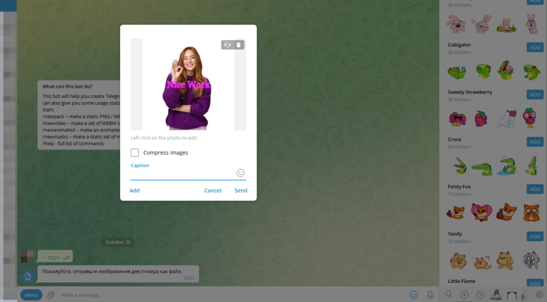Click the Feisty Fox thumbs-up sticker
The image size is (547, 302).
point(506,212)
